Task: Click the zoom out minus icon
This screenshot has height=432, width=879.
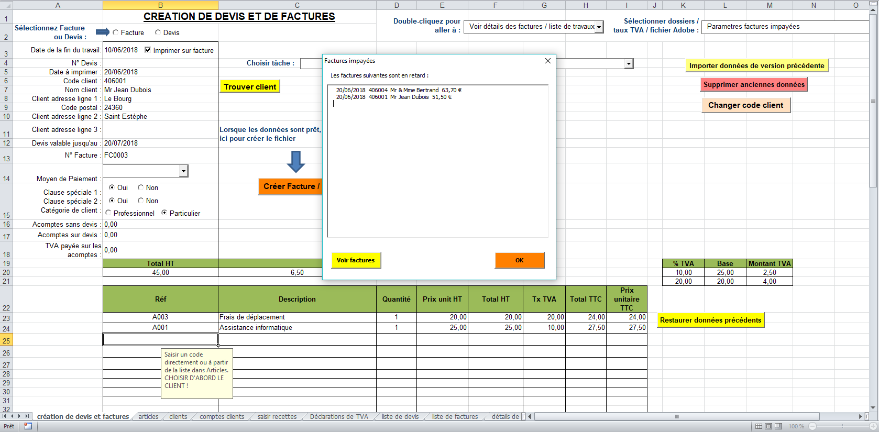Action: (812, 426)
